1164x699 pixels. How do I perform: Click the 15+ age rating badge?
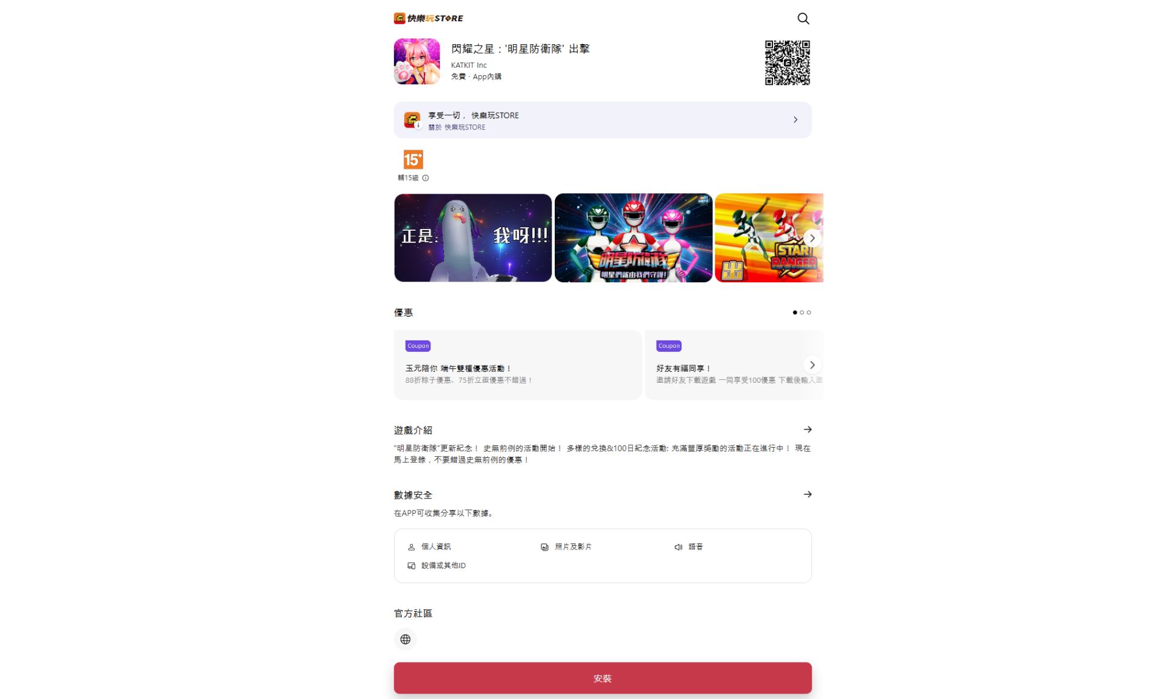click(413, 159)
